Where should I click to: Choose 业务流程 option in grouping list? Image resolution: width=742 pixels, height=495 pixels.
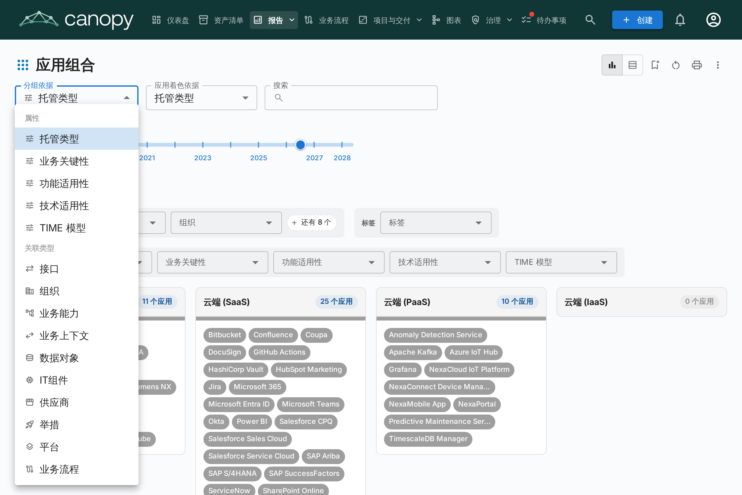coord(76,469)
